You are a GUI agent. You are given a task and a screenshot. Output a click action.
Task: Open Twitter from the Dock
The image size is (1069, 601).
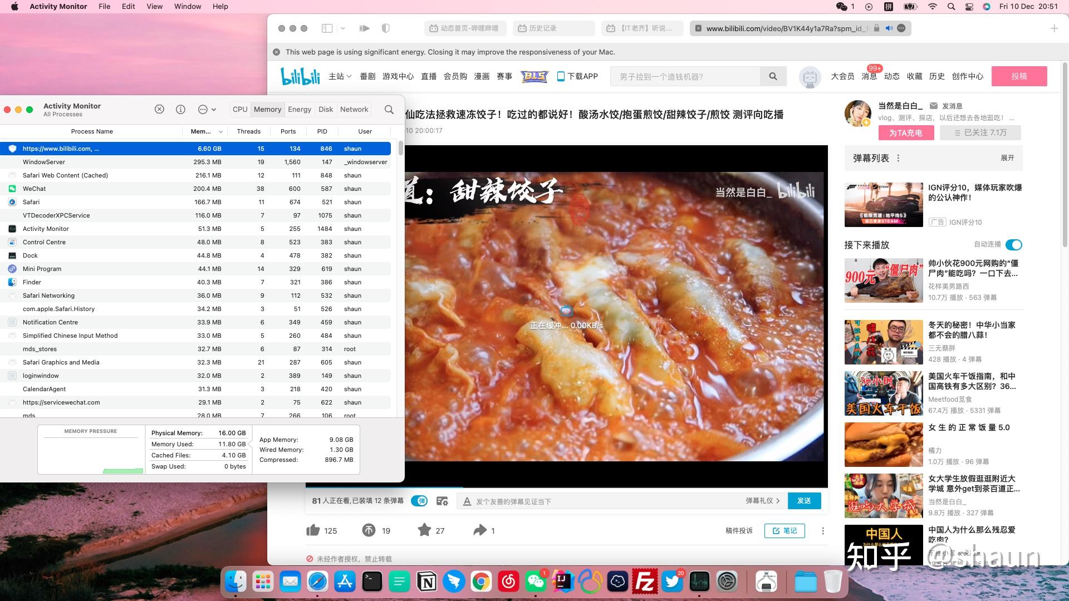672,582
